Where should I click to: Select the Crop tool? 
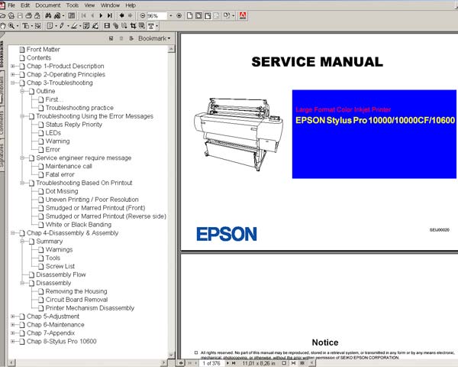click(133, 26)
